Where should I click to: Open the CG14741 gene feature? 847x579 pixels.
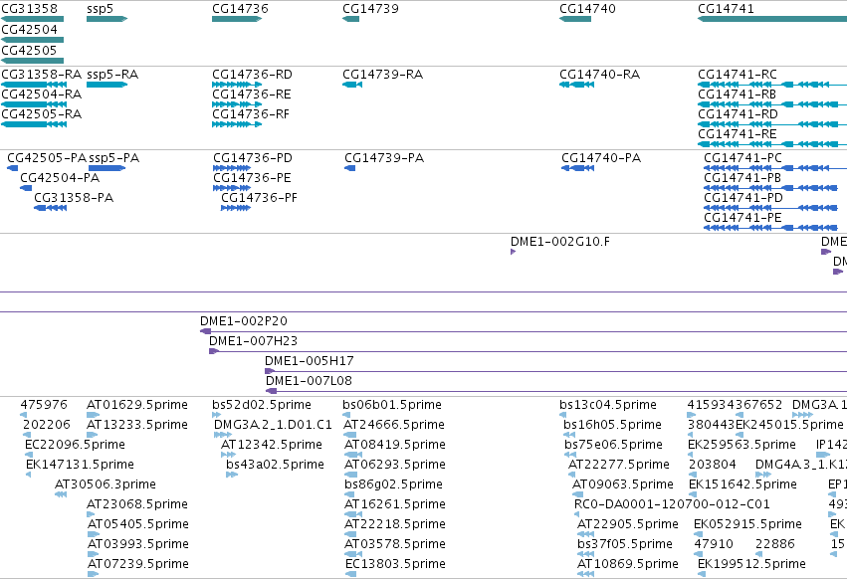(772, 19)
